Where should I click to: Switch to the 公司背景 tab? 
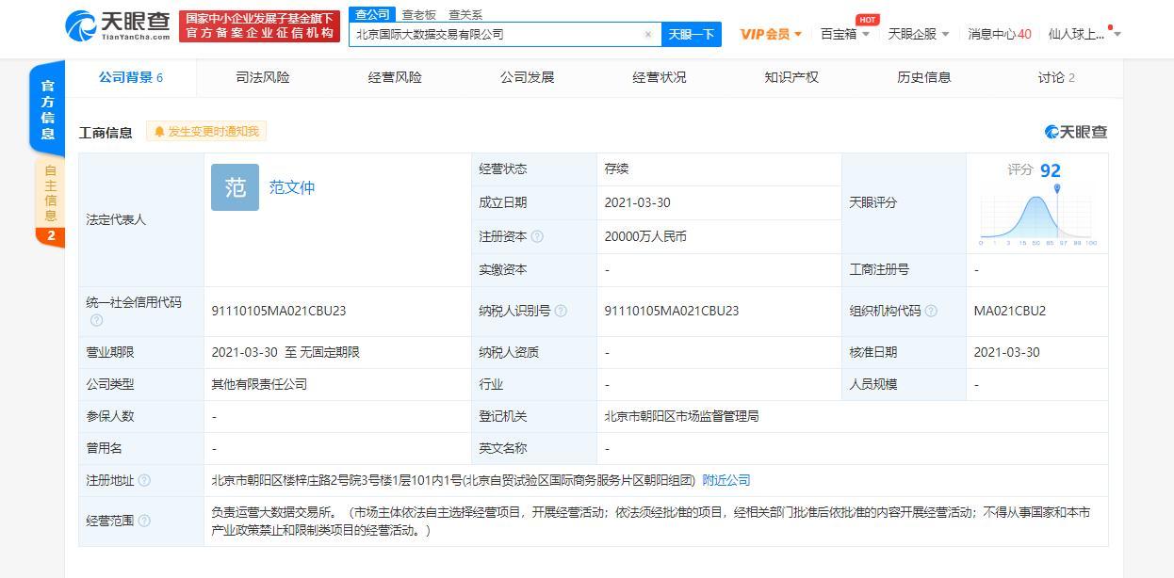[x=131, y=77]
